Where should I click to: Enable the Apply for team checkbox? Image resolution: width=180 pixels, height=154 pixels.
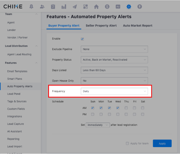point(127,143)
